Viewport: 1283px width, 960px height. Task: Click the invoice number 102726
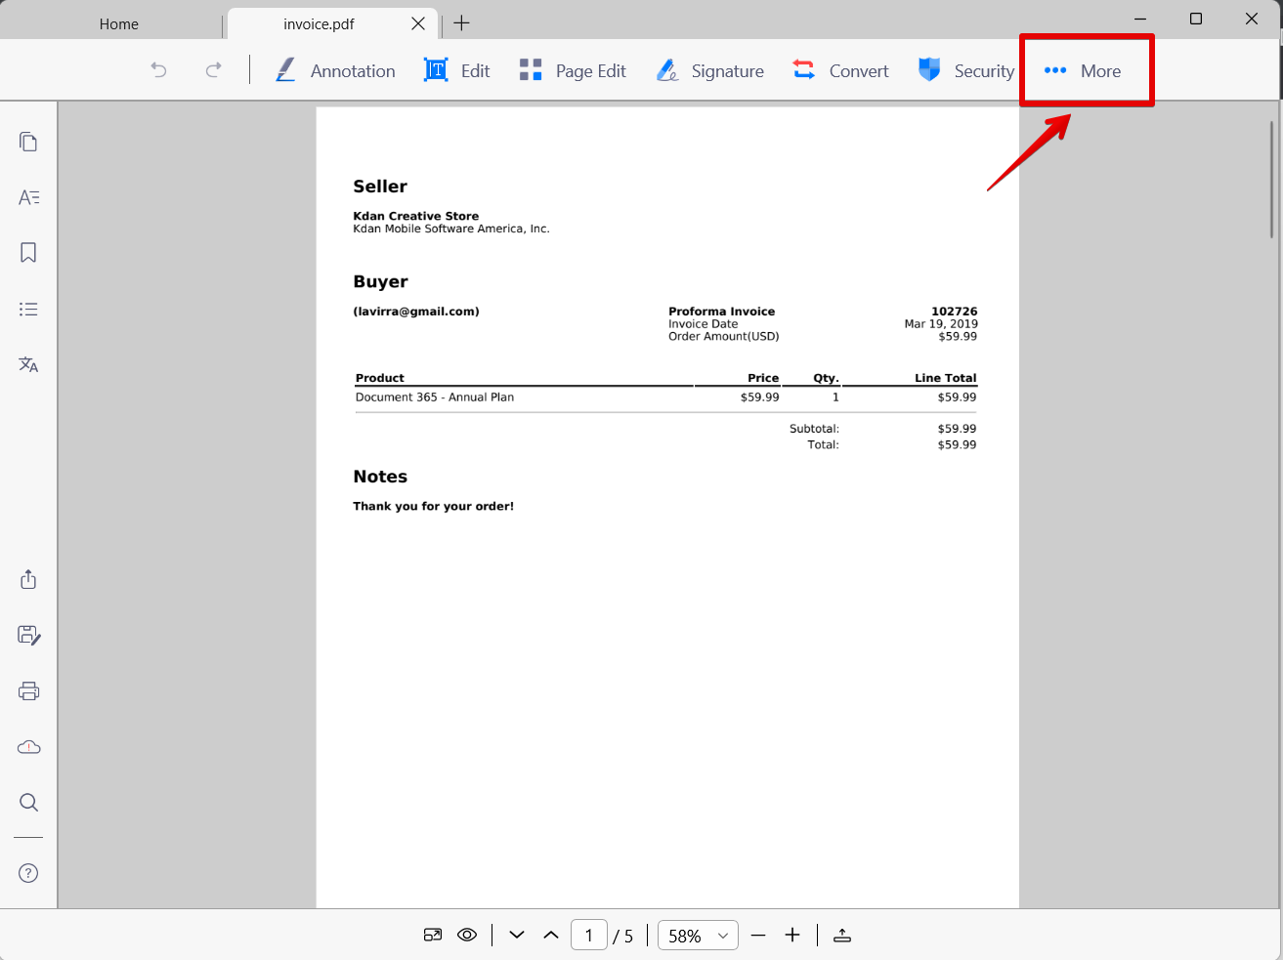pyautogui.click(x=955, y=312)
